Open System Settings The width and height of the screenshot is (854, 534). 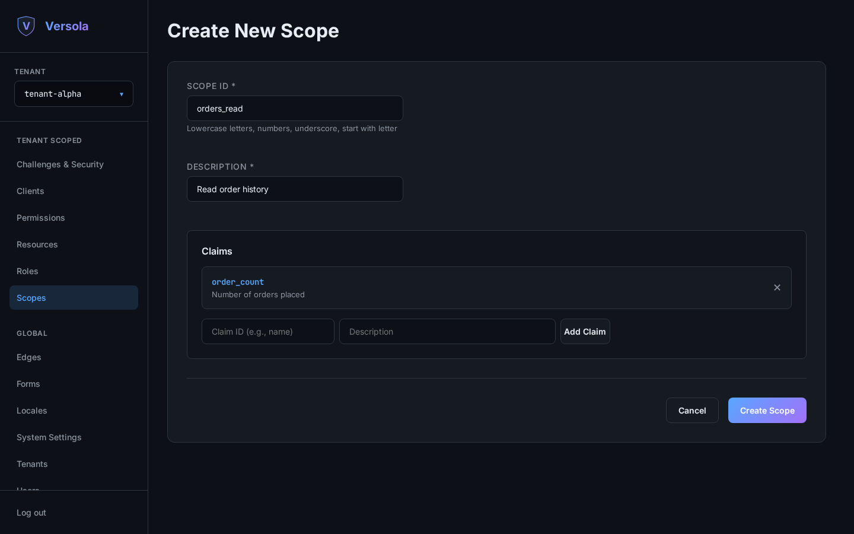(x=74, y=437)
